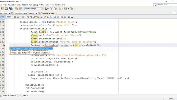Open the Profile project dropdown arrow
This screenshot has width=177, height=100.
pyautogui.click(x=74, y=9)
